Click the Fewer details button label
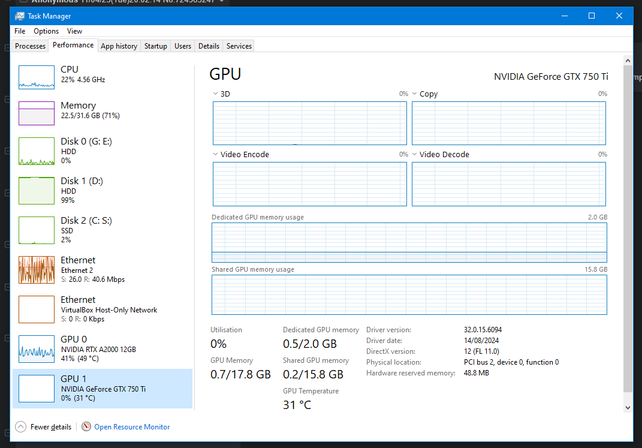Screen dimensions: 642x448 51,426
